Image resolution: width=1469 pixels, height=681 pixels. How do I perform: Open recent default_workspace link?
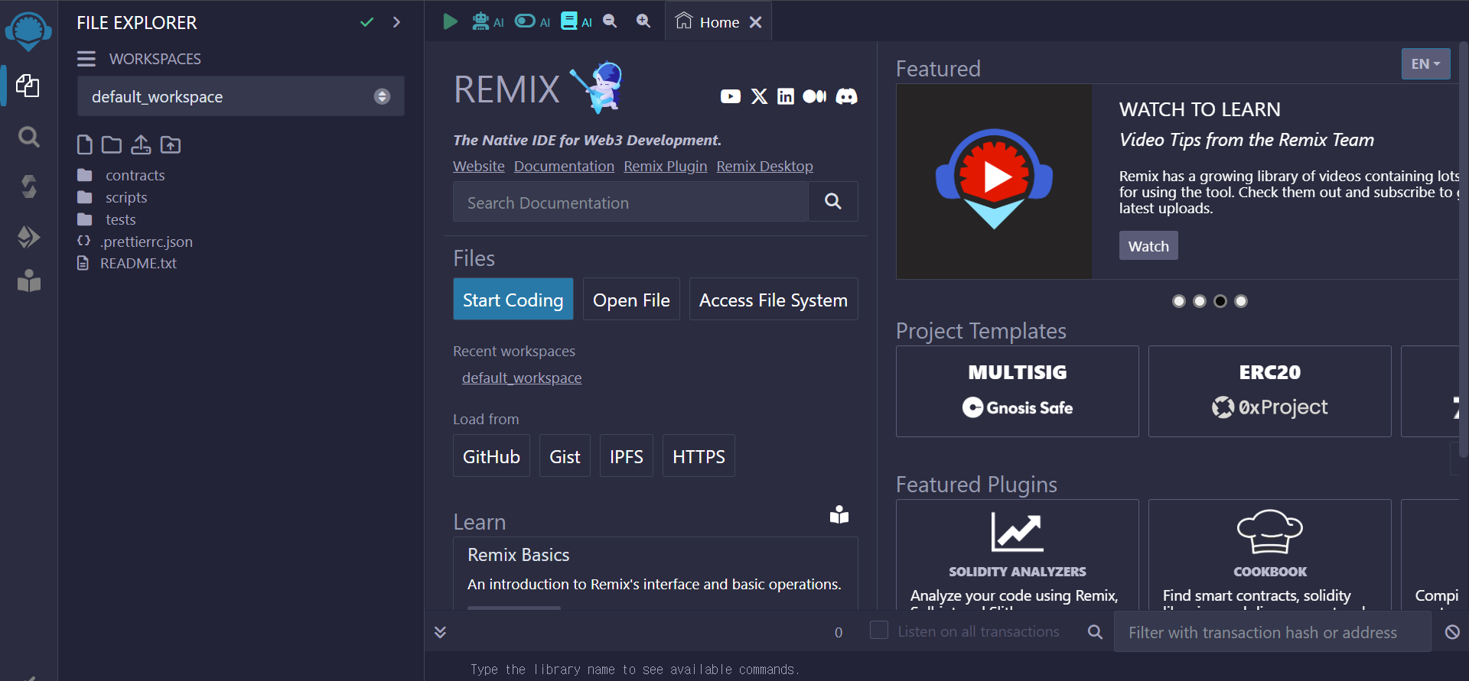coord(522,378)
